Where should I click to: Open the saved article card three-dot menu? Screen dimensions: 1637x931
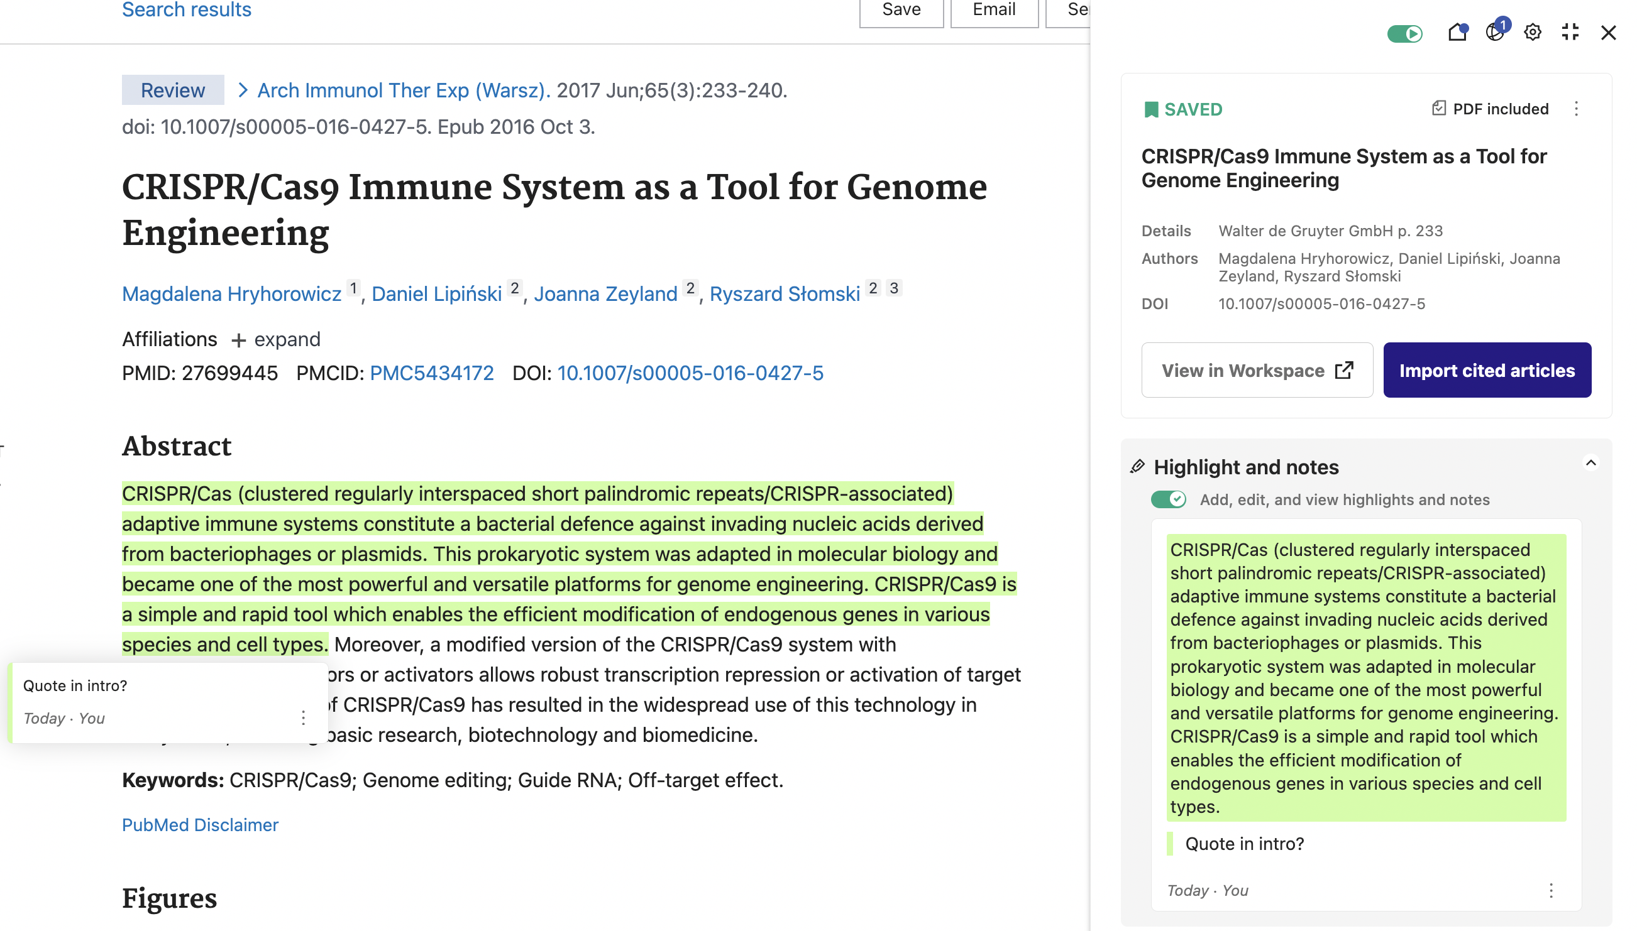pyautogui.click(x=1576, y=109)
